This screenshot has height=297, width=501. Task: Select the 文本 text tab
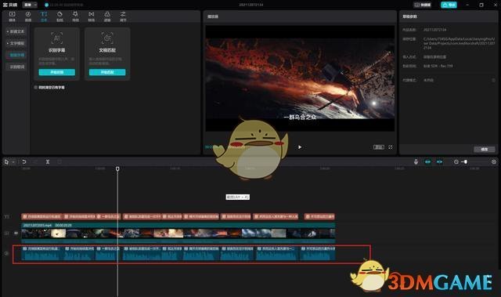click(x=44, y=16)
